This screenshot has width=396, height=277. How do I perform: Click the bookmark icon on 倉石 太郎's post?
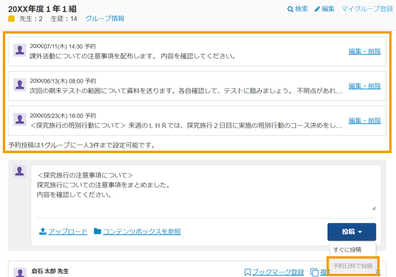coord(247,272)
